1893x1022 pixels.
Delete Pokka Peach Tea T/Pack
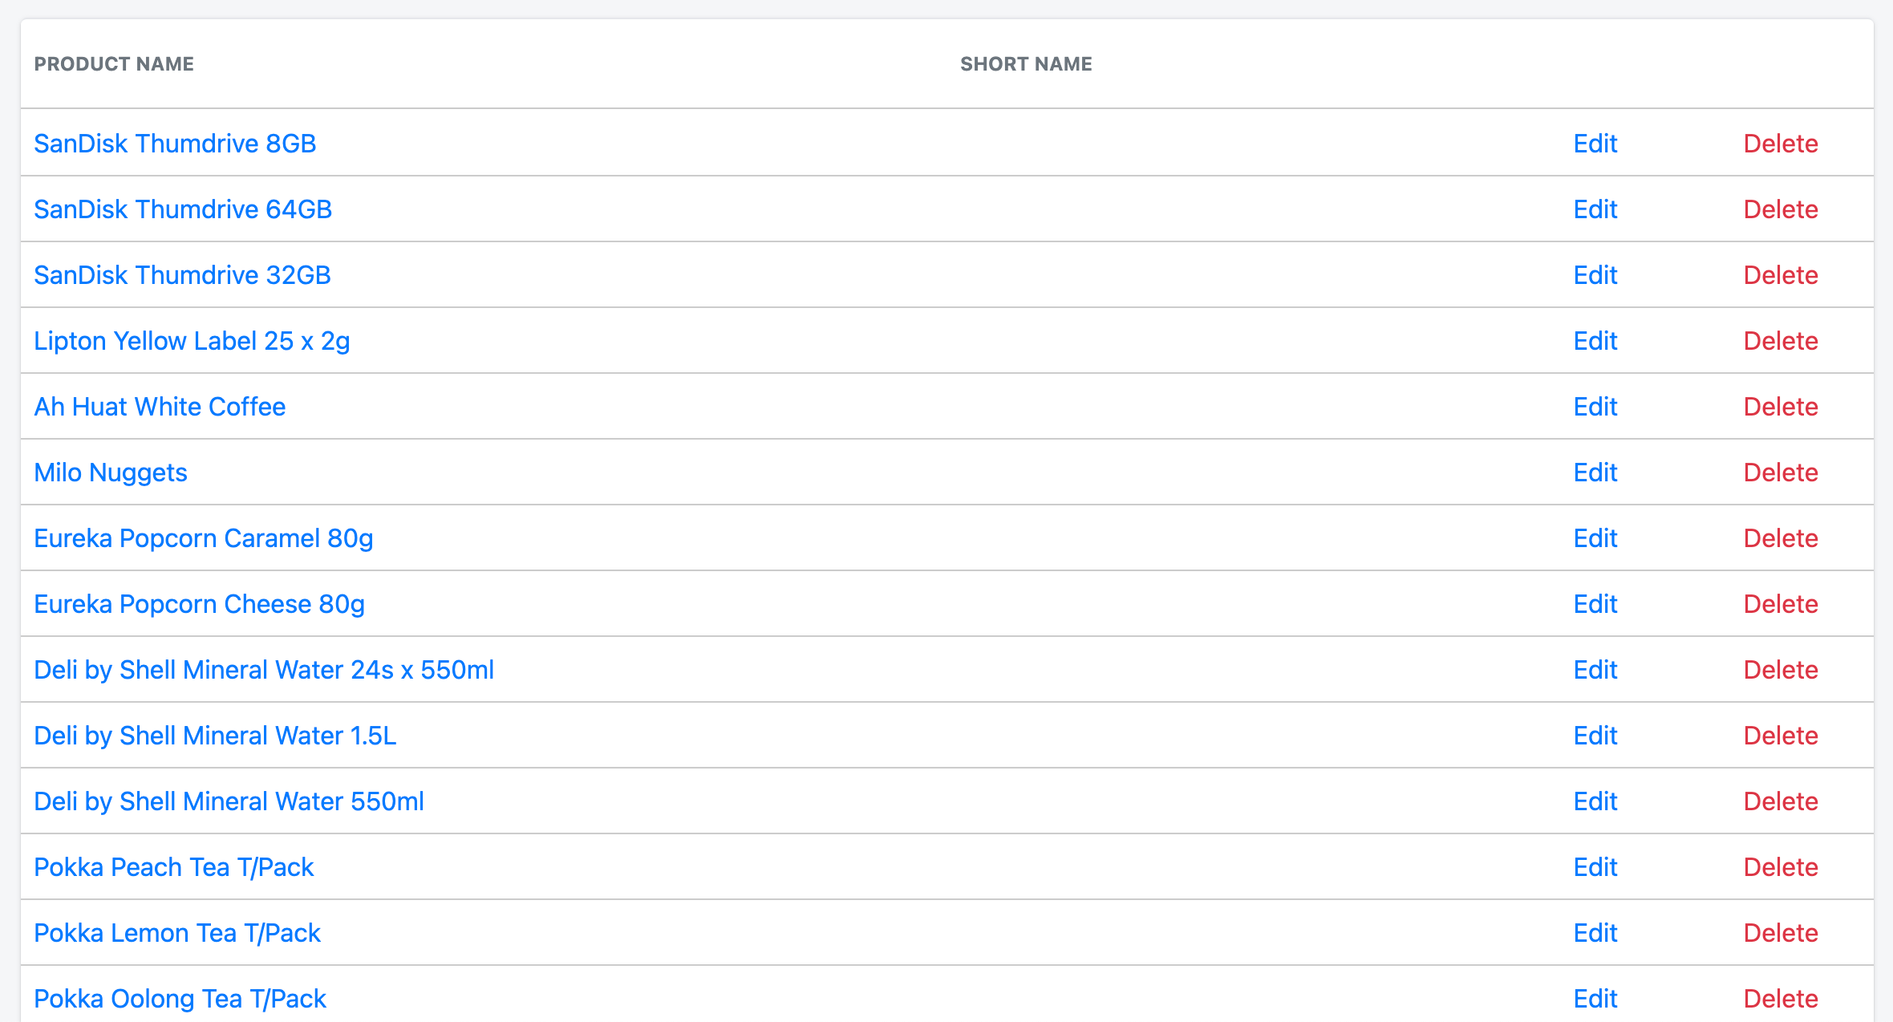pos(1781,867)
